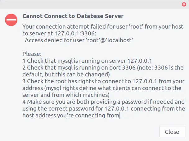This screenshot has width=189, height=141.
Task: Click the 'using the correct password' line
Action: (104, 108)
